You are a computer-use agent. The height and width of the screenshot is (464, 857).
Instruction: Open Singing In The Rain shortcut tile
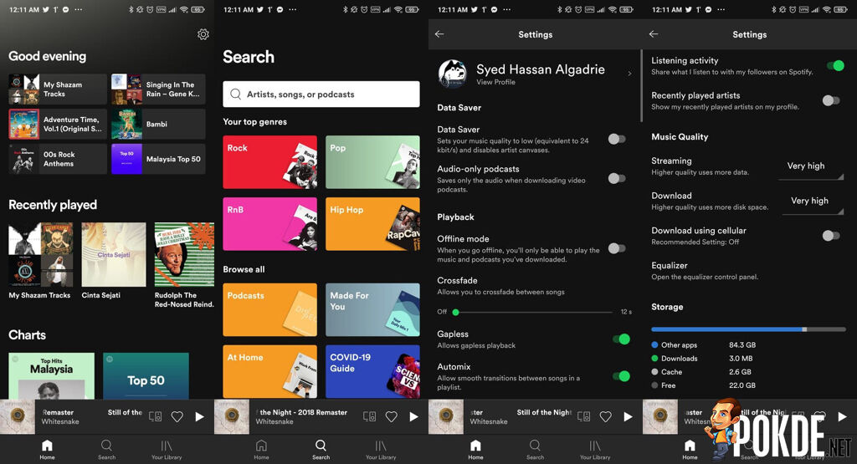158,89
